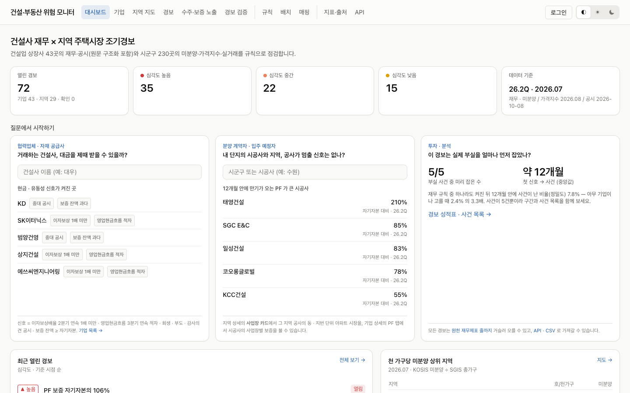The height and width of the screenshot is (393, 630).
Task: Click the 중대 공시 chip next to KD
Action: point(42,203)
